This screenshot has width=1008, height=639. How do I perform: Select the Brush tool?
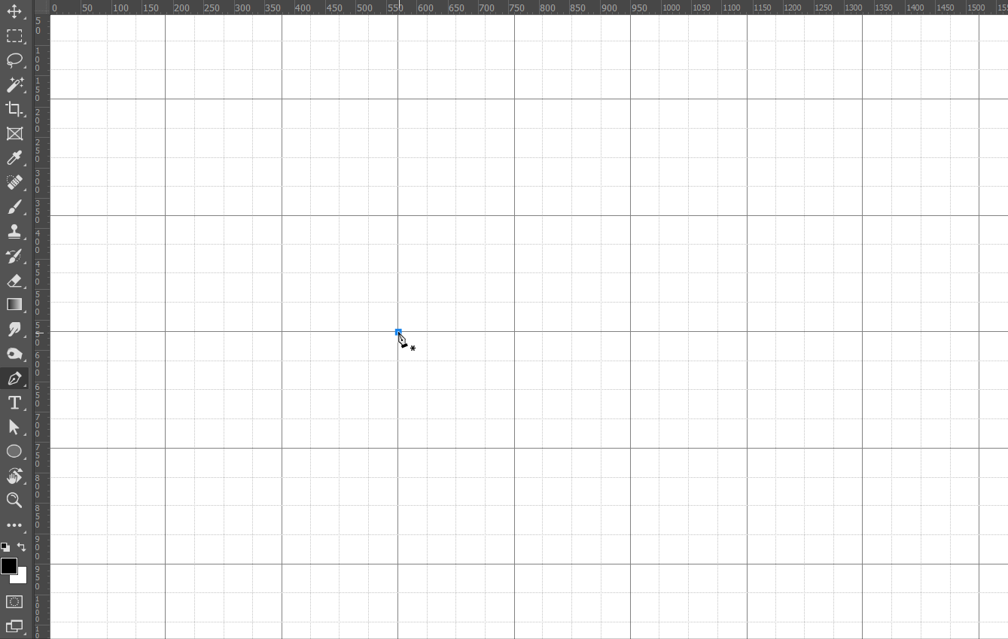click(x=14, y=207)
